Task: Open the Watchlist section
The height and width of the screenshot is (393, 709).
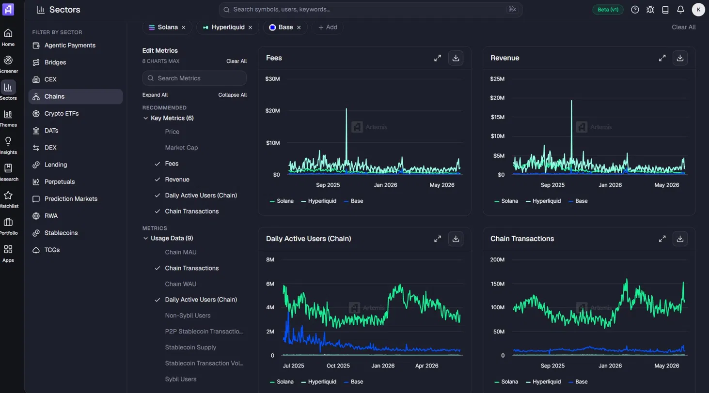Action: 8,199
